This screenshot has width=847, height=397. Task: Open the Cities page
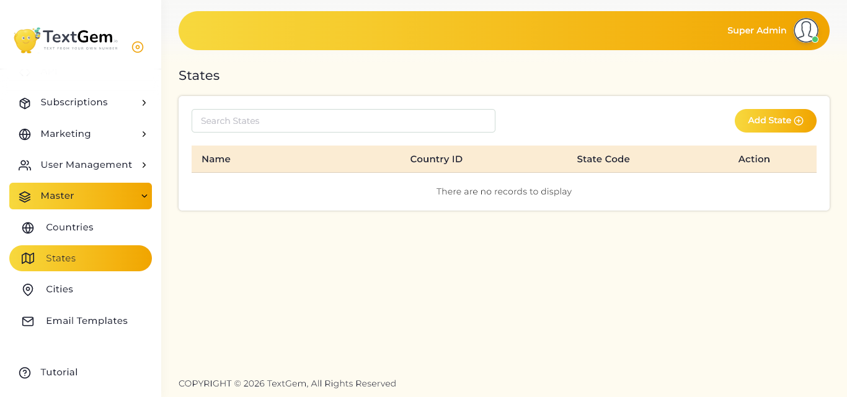tap(81, 289)
